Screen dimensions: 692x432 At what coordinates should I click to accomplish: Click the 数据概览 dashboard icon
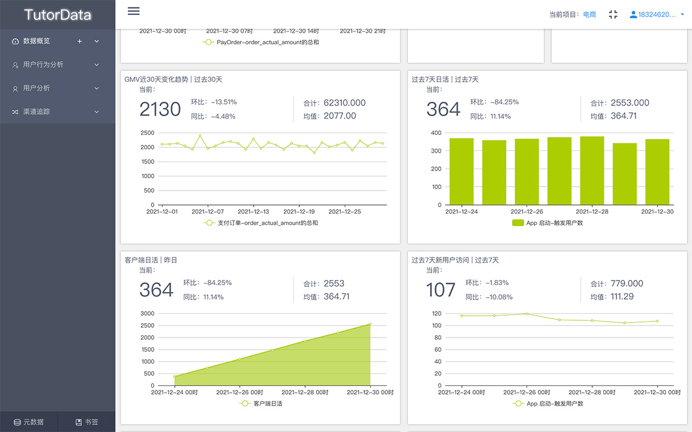click(16, 41)
